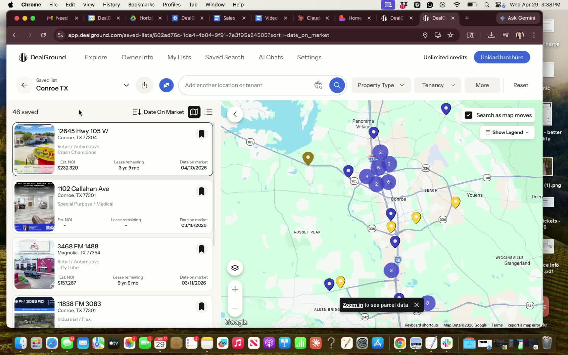Unsave 3468 FM 1488 bookmark
568x355 pixels.
tap(201, 249)
